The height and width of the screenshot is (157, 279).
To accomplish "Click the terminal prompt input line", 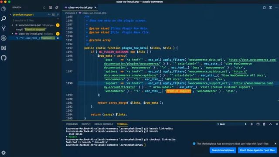I will point(105,145).
